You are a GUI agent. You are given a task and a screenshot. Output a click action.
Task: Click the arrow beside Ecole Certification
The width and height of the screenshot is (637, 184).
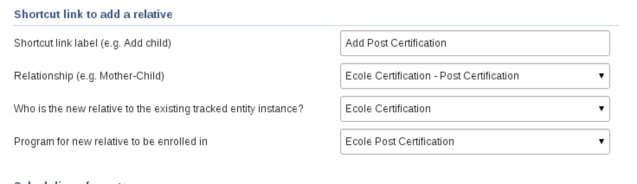coord(601,108)
